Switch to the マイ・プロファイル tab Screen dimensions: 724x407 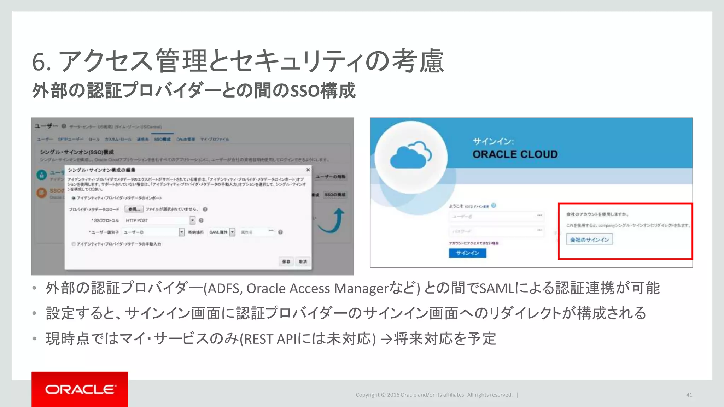click(215, 139)
